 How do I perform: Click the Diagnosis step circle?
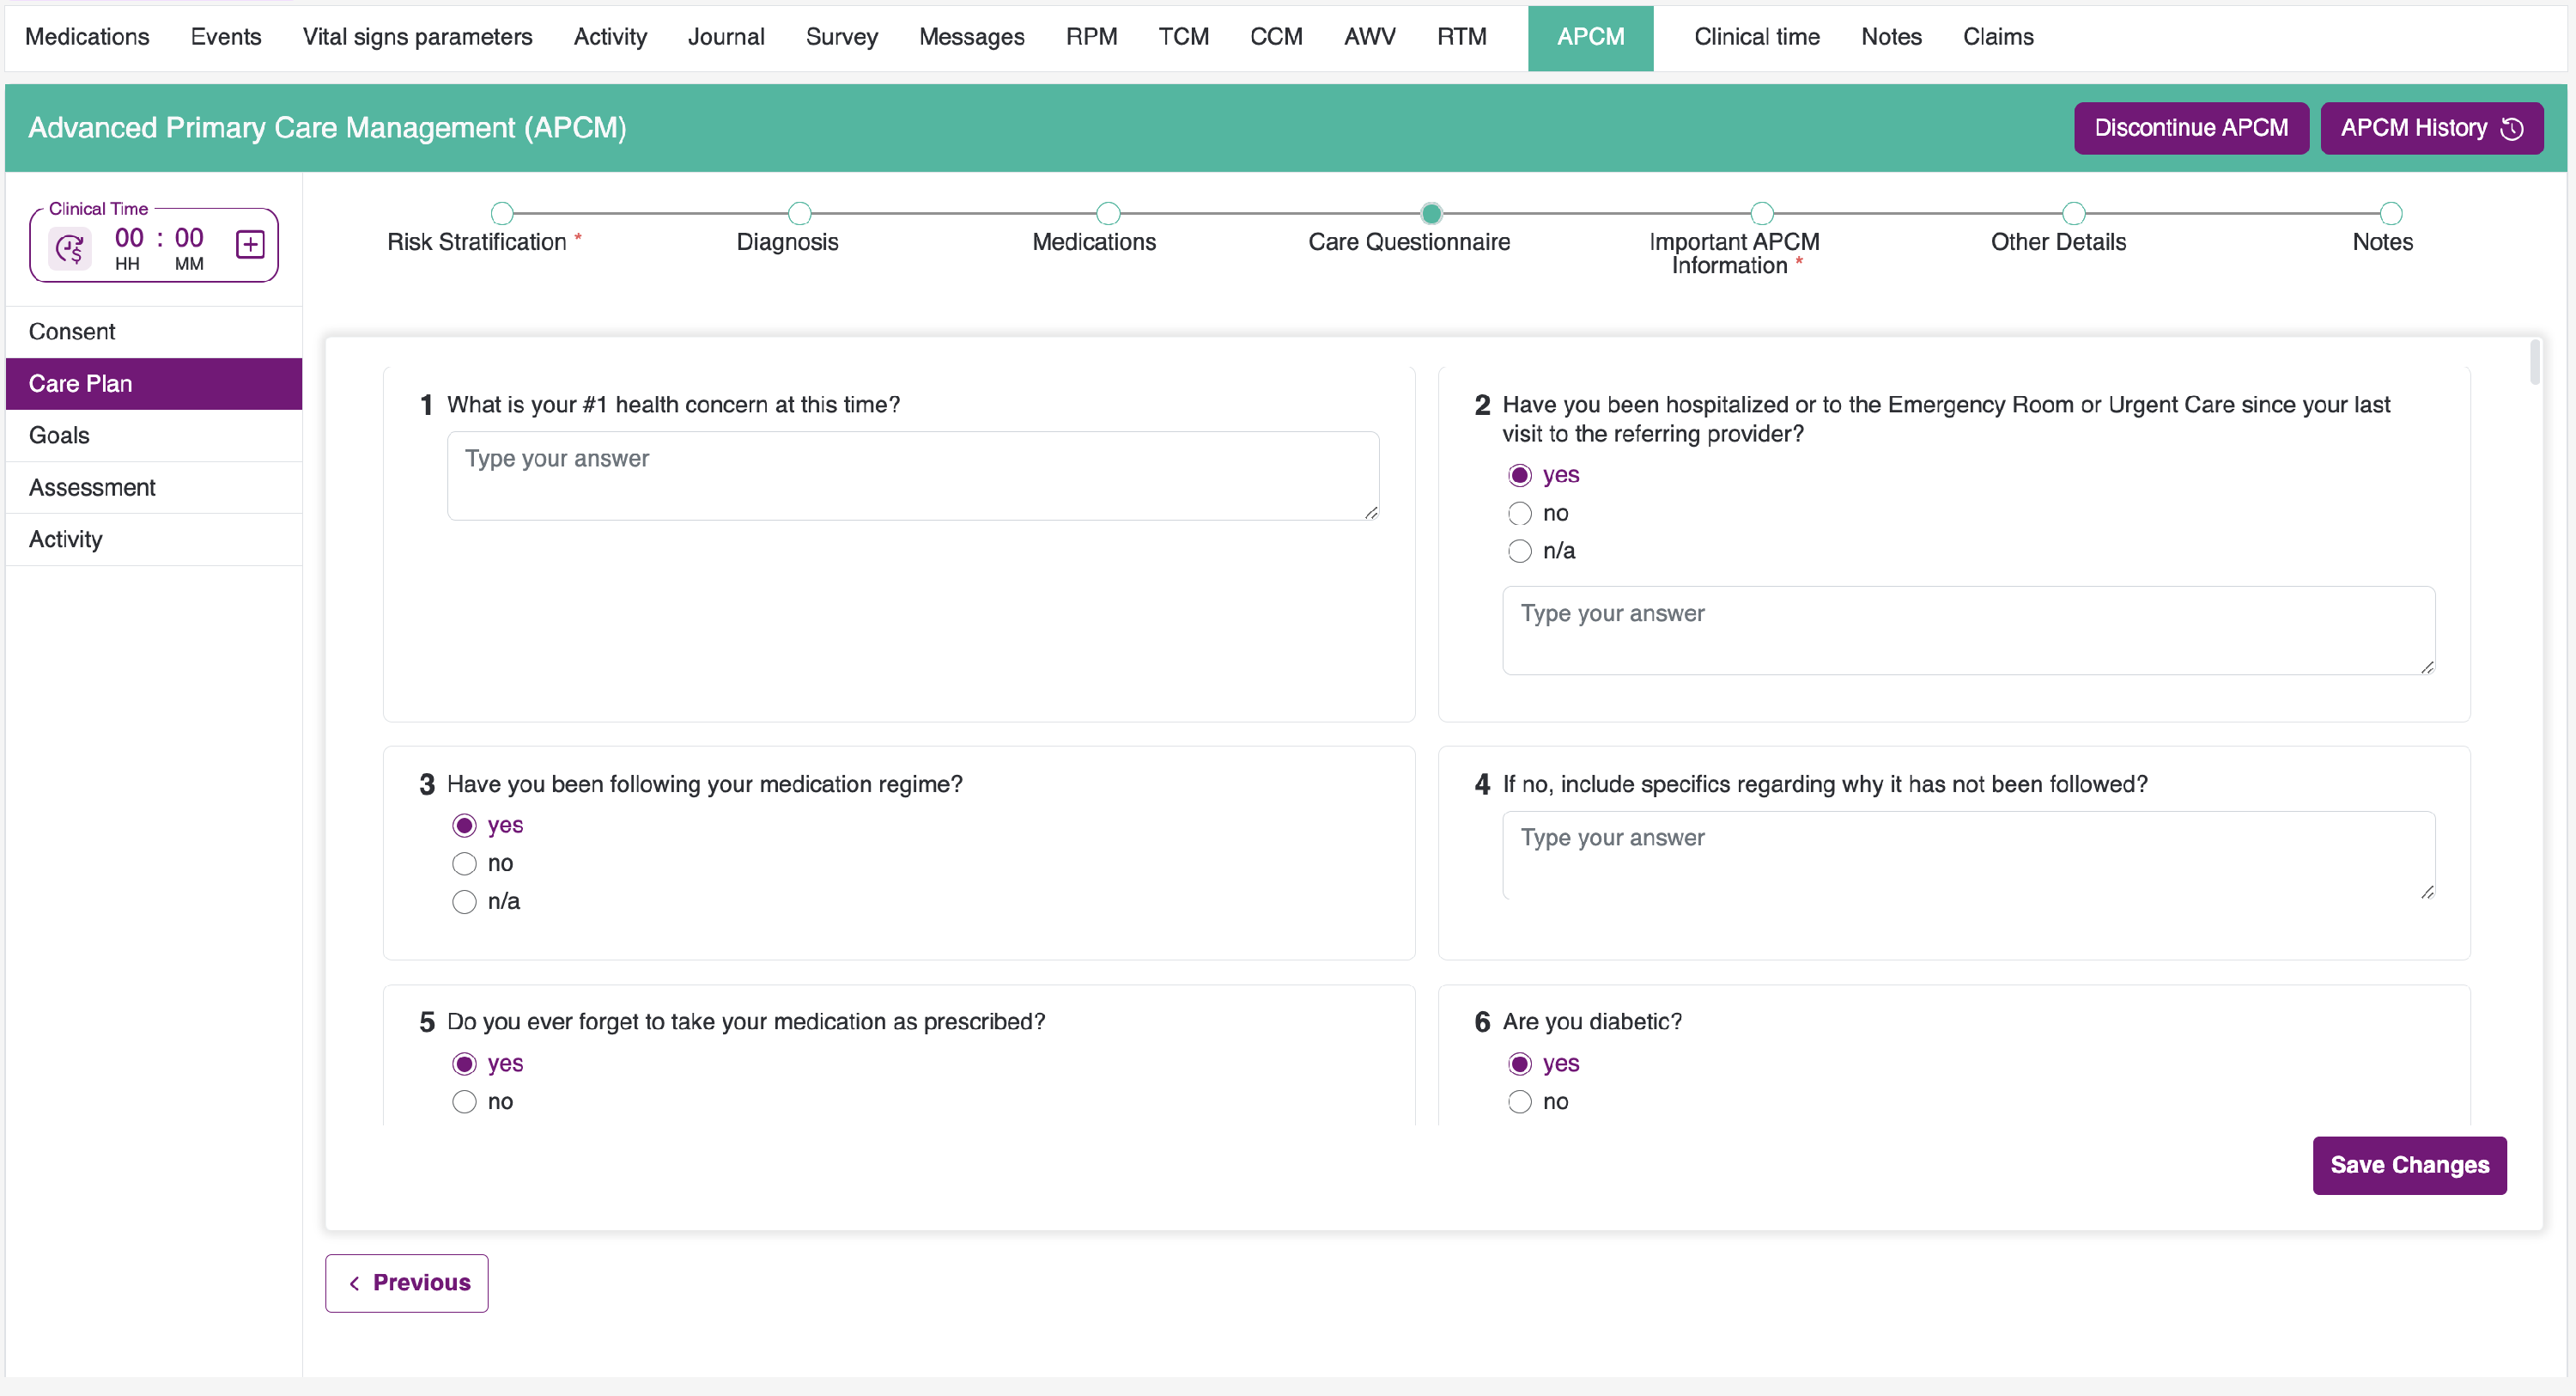(x=799, y=213)
